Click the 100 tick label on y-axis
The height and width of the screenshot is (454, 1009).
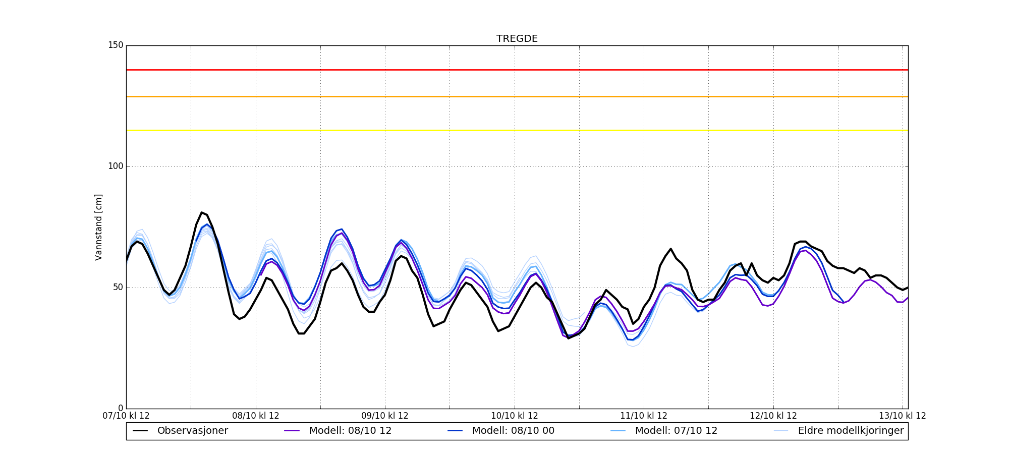click(x=116, y=166)
